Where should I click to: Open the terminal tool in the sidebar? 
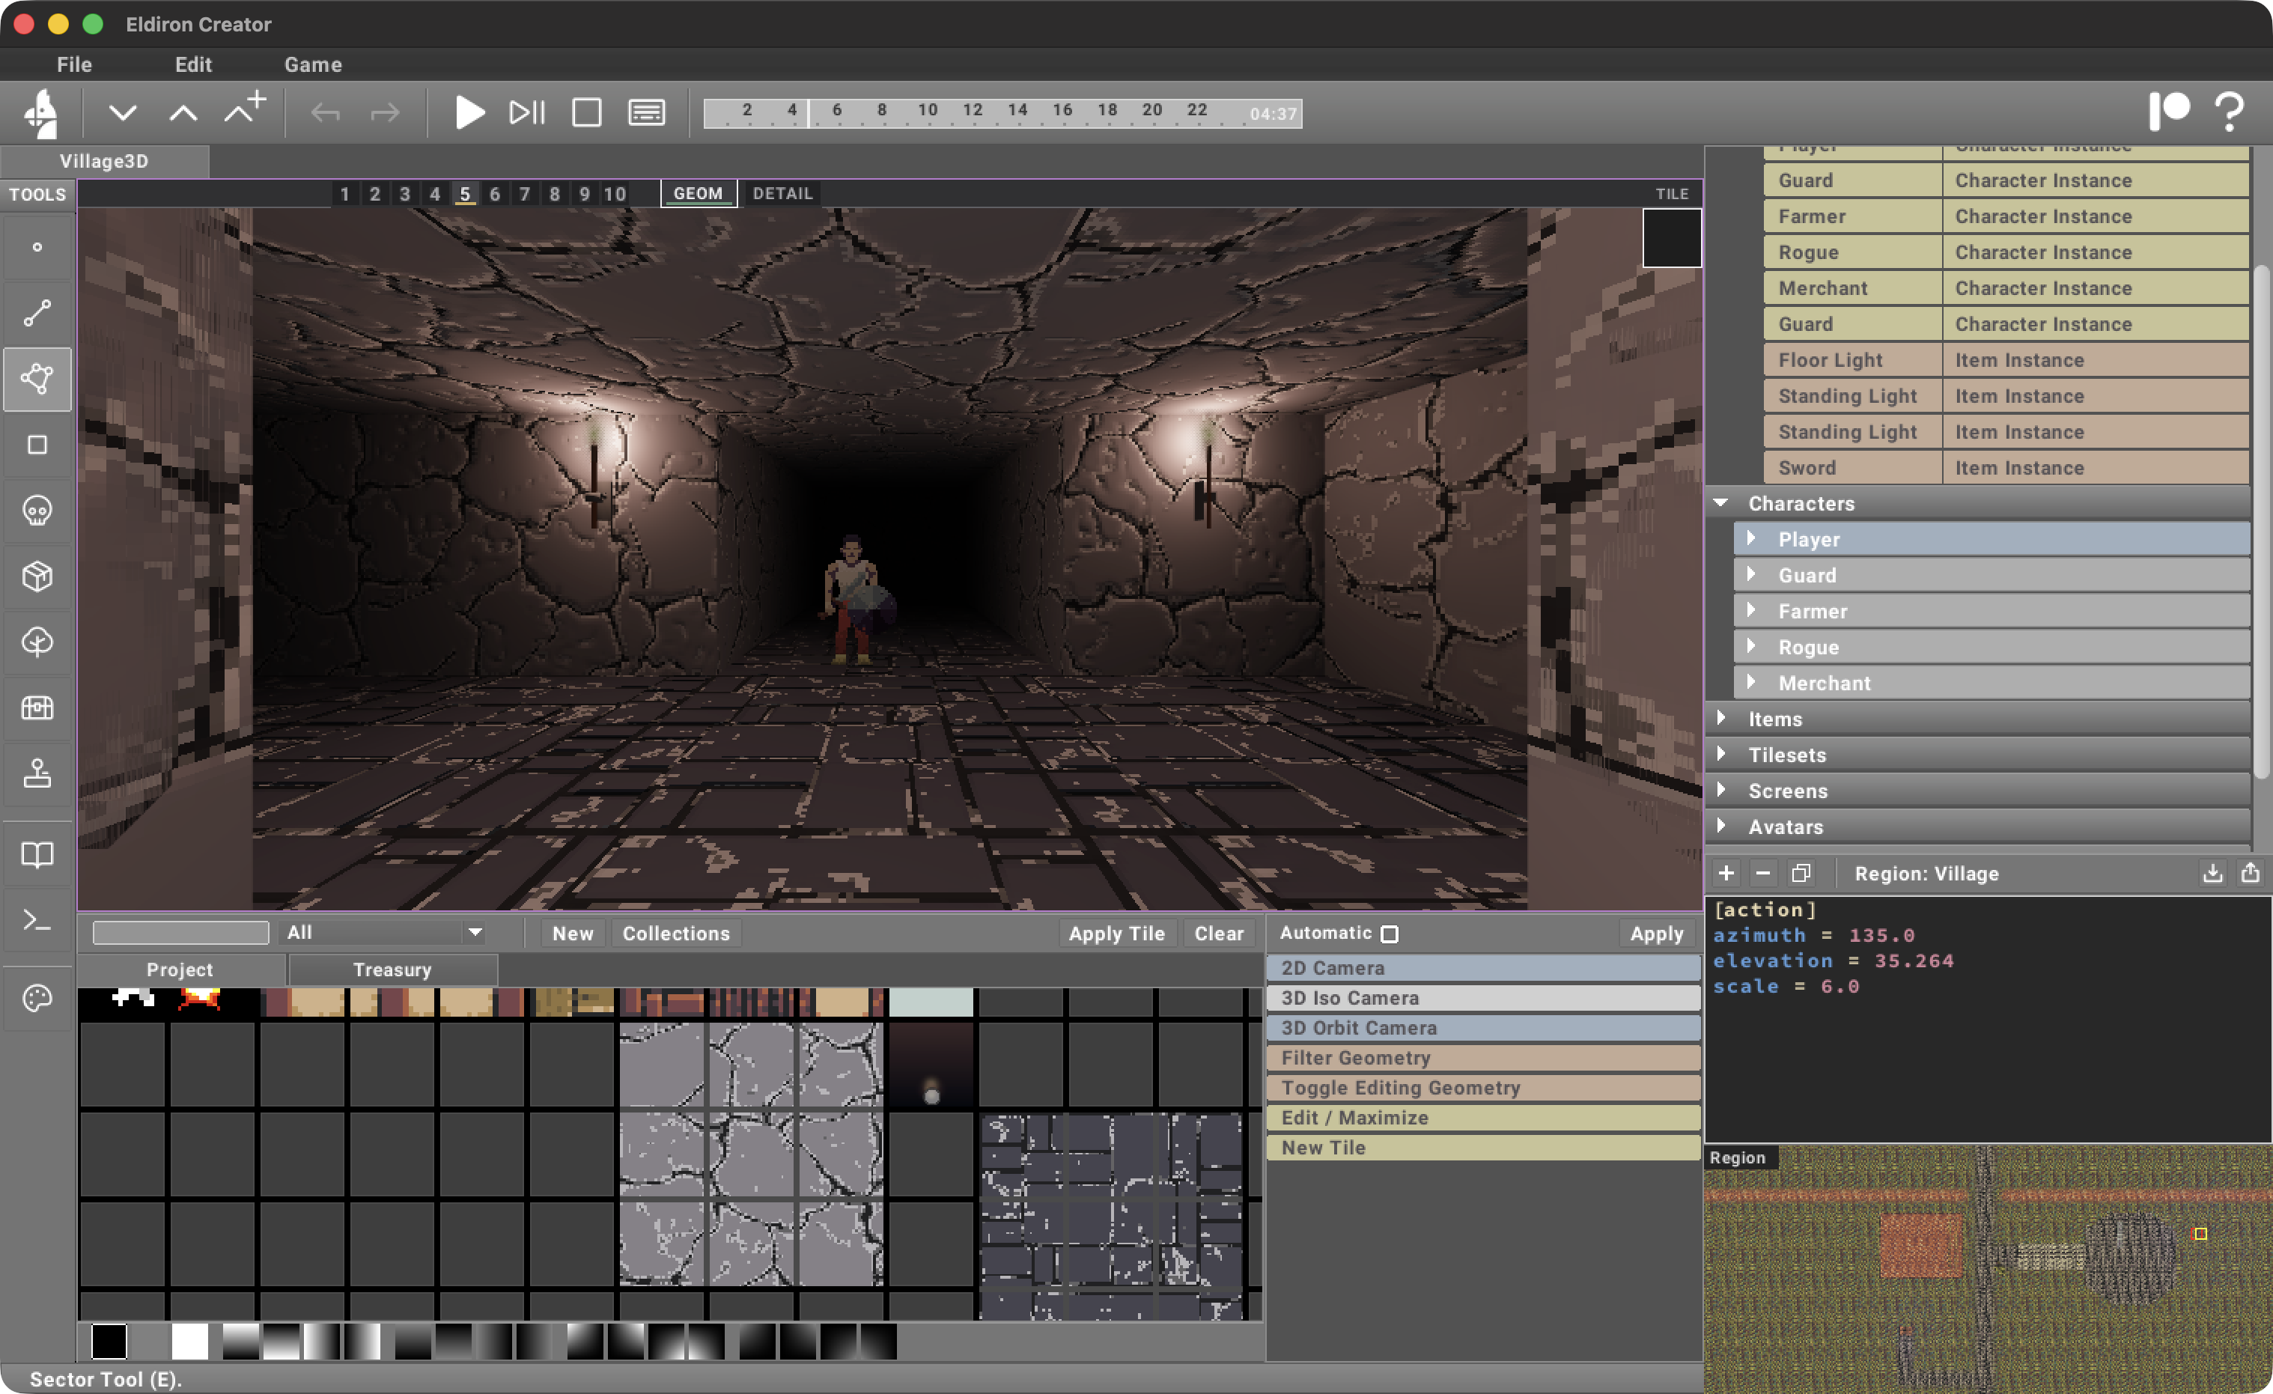37,919
